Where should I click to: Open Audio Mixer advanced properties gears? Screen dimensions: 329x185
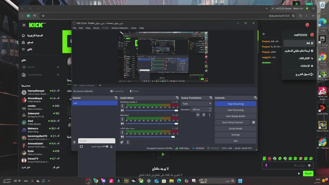click(122, 142)
